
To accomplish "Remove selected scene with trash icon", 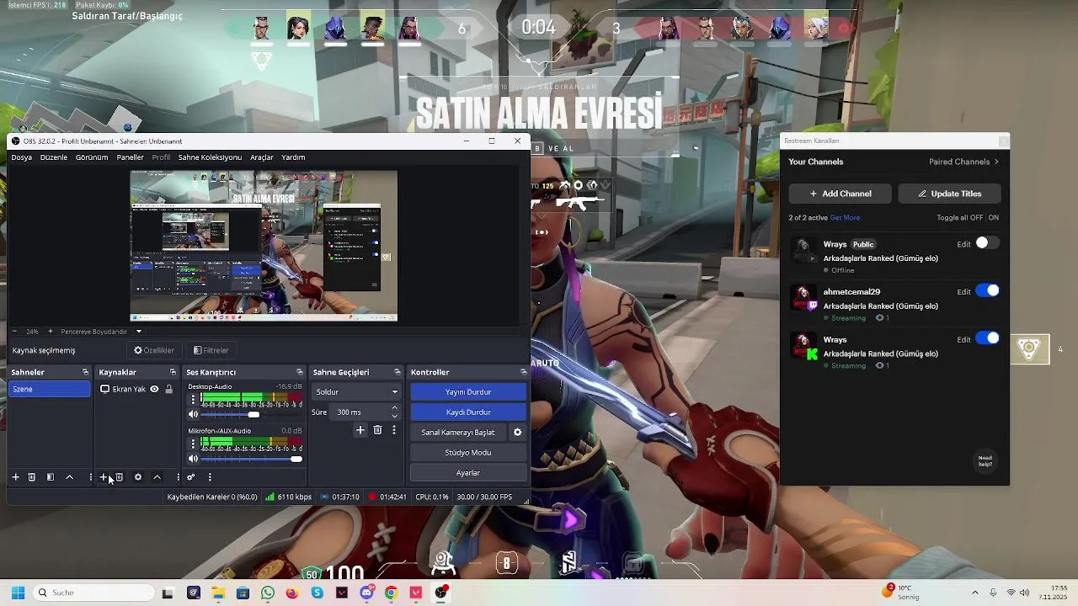I will 32,477.
